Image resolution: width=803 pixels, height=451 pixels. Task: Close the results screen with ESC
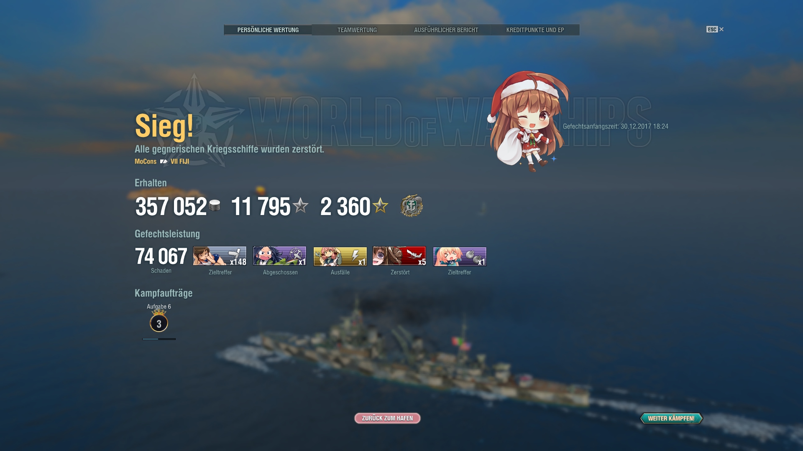coord(715,29)
